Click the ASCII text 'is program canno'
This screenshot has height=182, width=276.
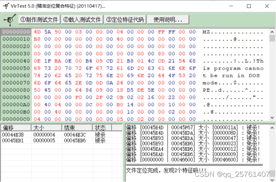[x=233, y=68]
